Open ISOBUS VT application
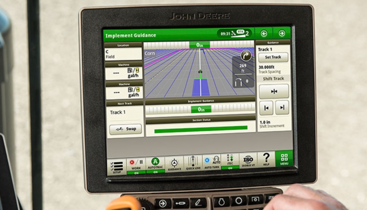The width and height of the screenshot is (367, 210). (x=248, y=160)
